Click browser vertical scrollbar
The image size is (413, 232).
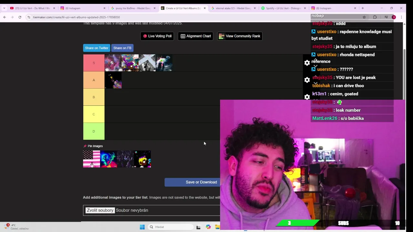point(404,74)
